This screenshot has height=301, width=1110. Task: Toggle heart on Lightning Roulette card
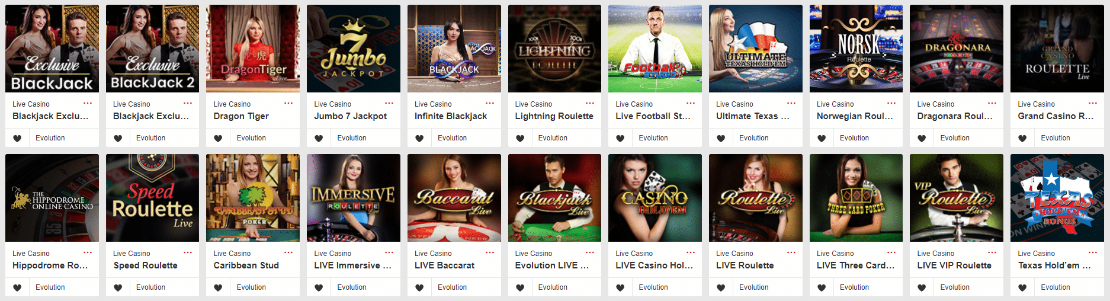519,139
